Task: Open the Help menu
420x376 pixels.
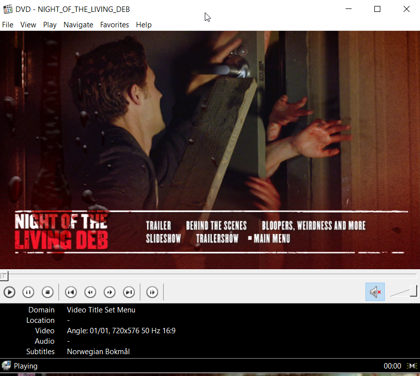Action: tap(144, 25)
